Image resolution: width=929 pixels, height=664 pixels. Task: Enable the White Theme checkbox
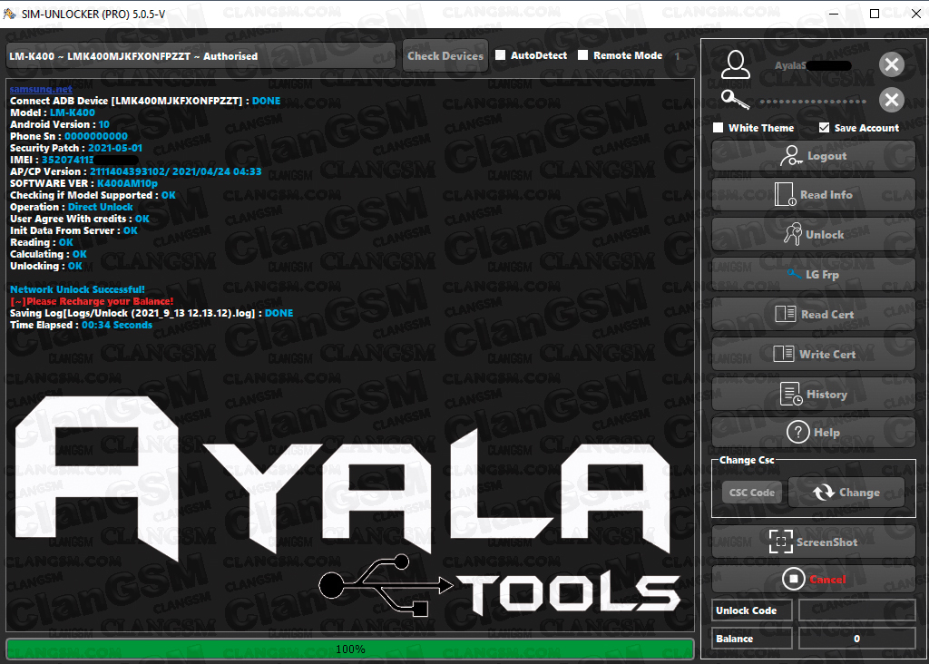click(x=719, y=127)
